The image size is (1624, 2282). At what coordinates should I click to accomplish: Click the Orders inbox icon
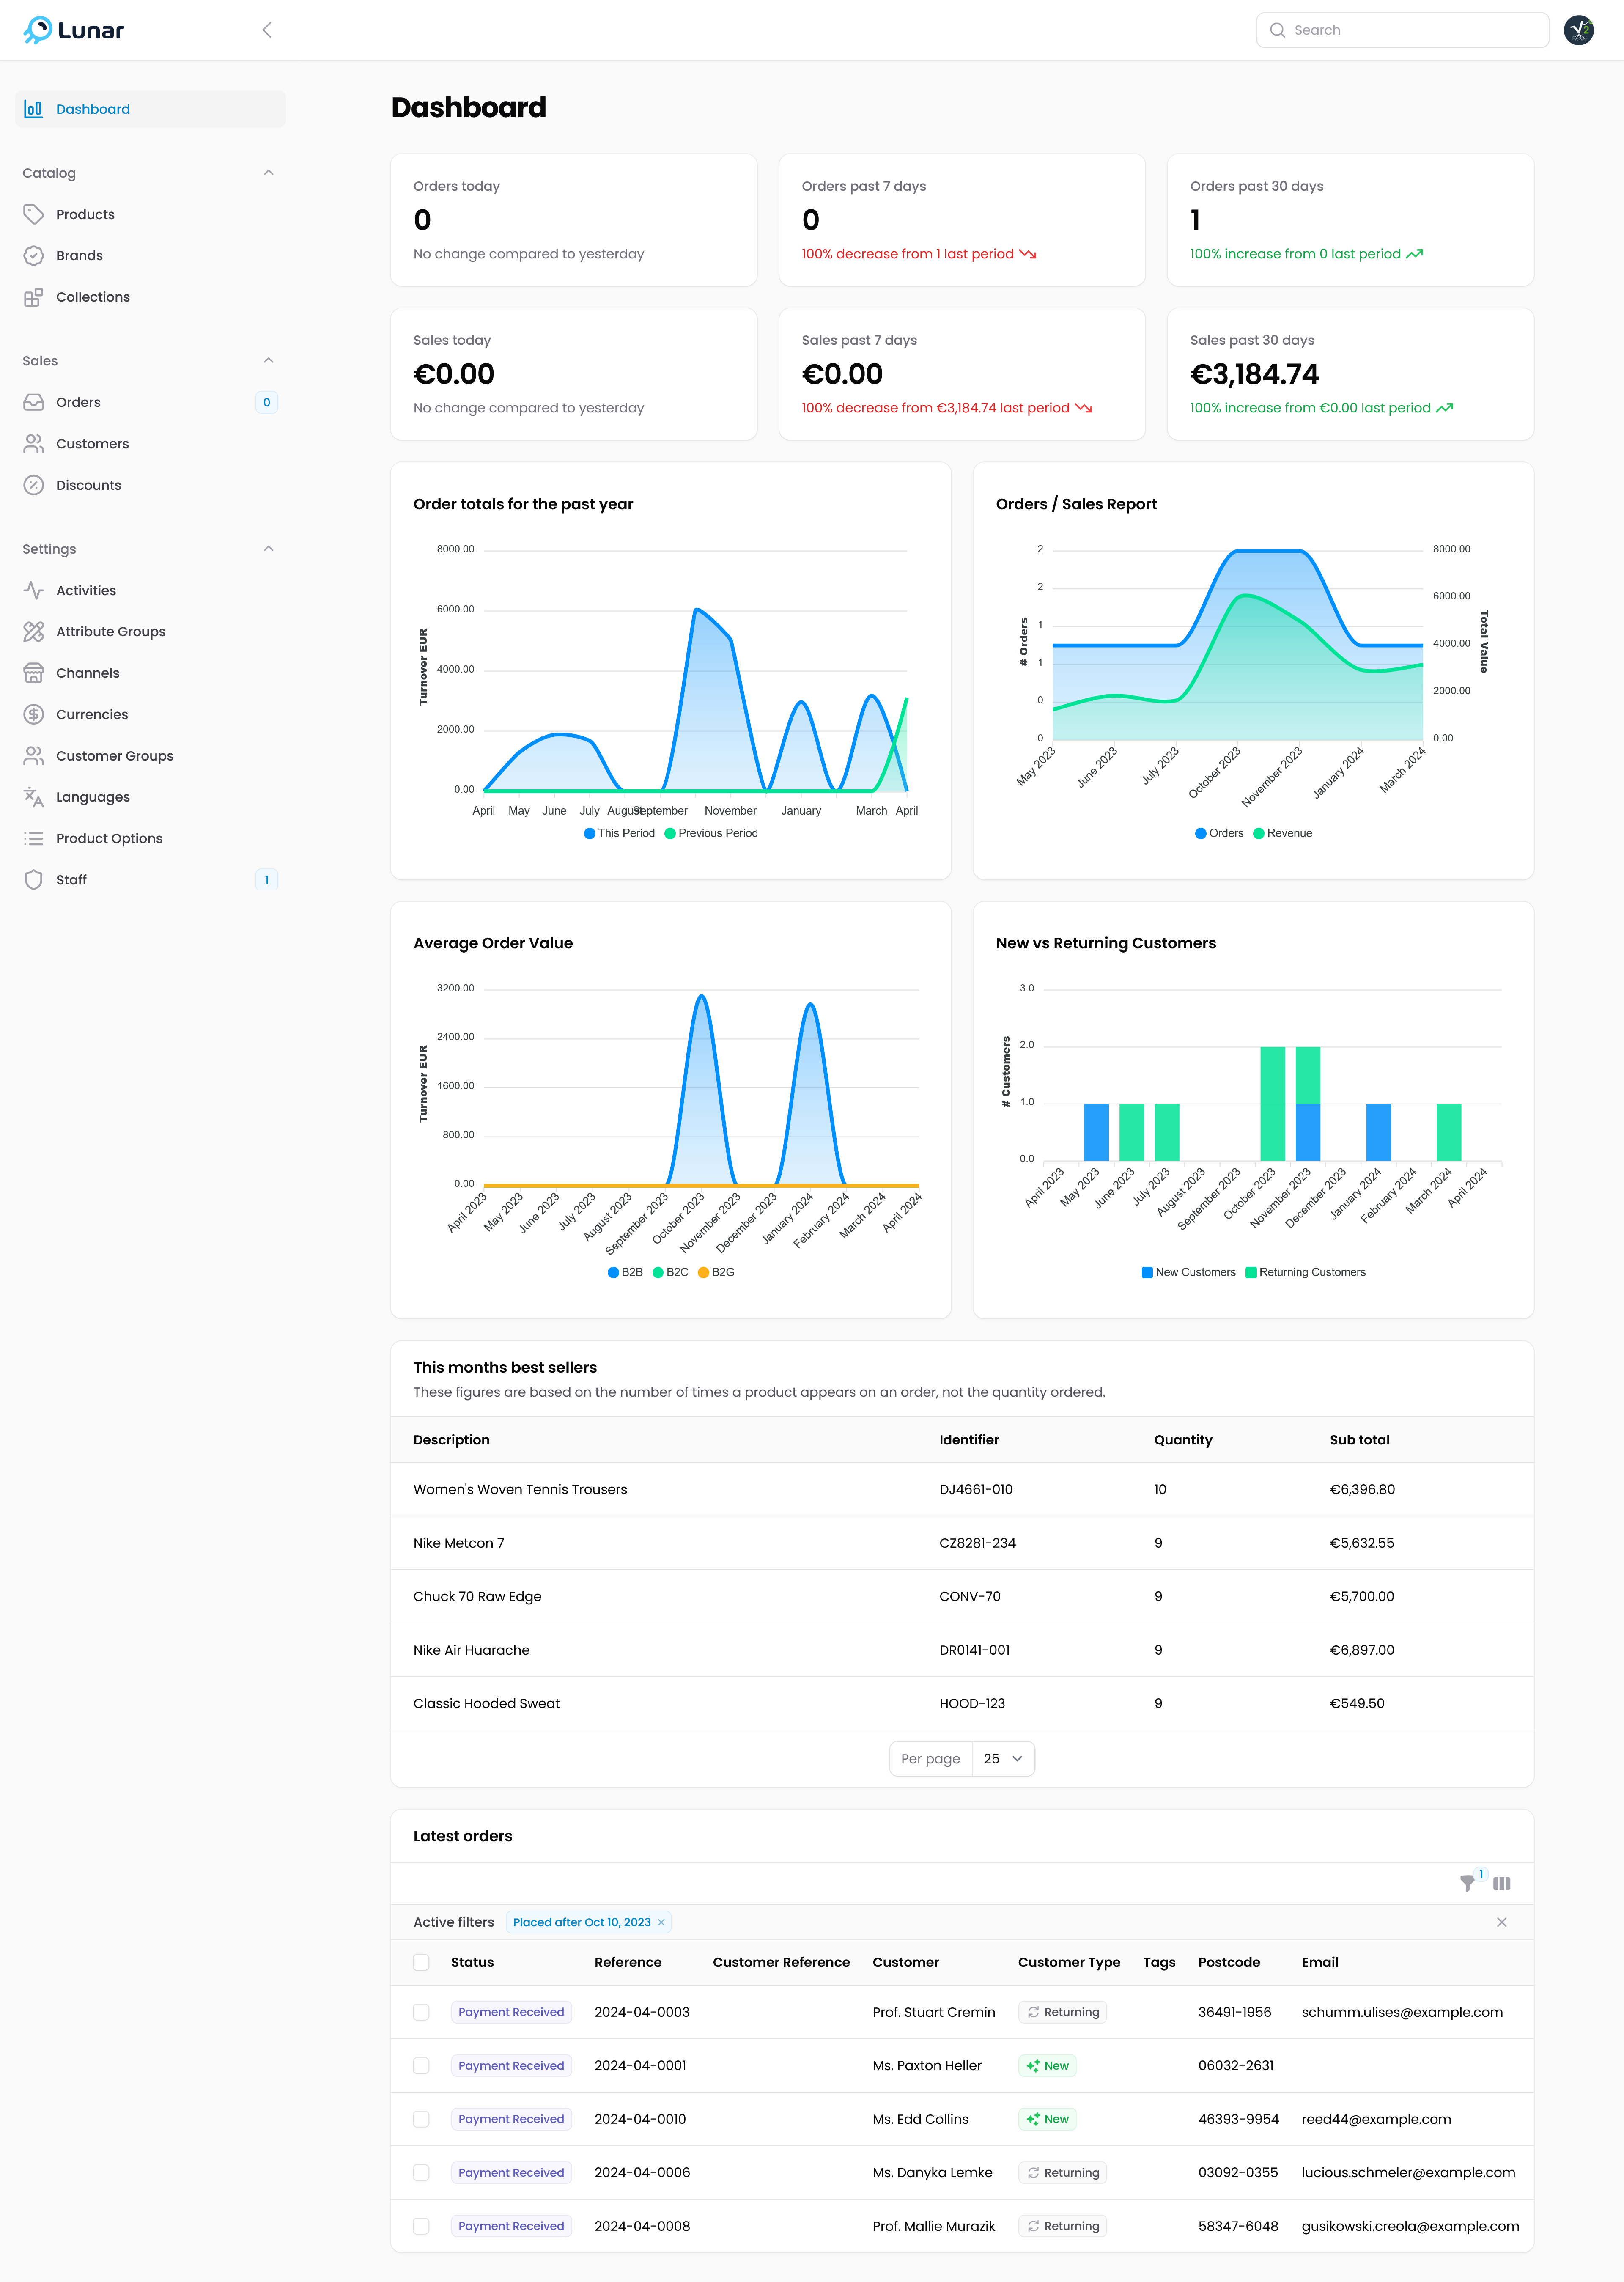click(34, 402)
